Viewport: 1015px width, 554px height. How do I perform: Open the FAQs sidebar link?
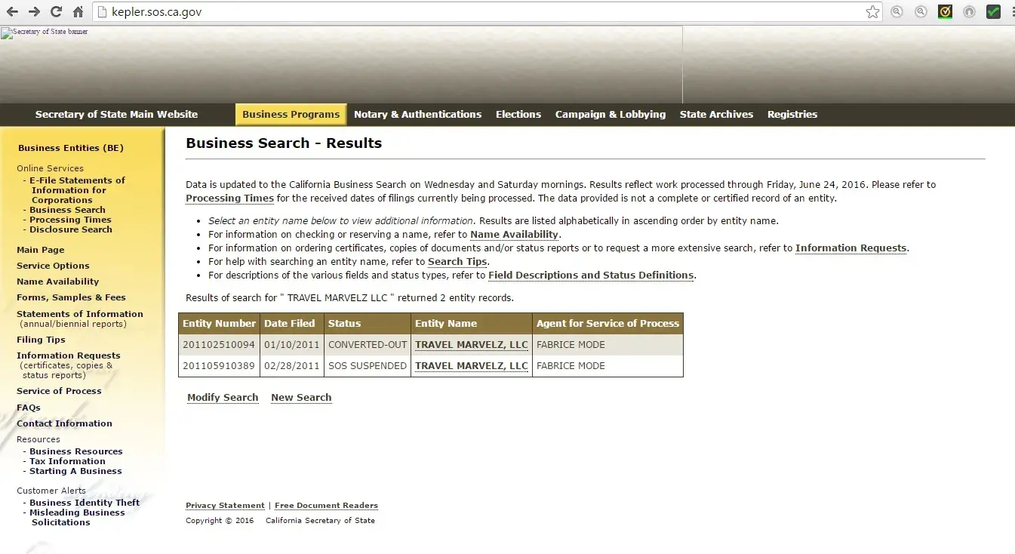coord(29,408)
